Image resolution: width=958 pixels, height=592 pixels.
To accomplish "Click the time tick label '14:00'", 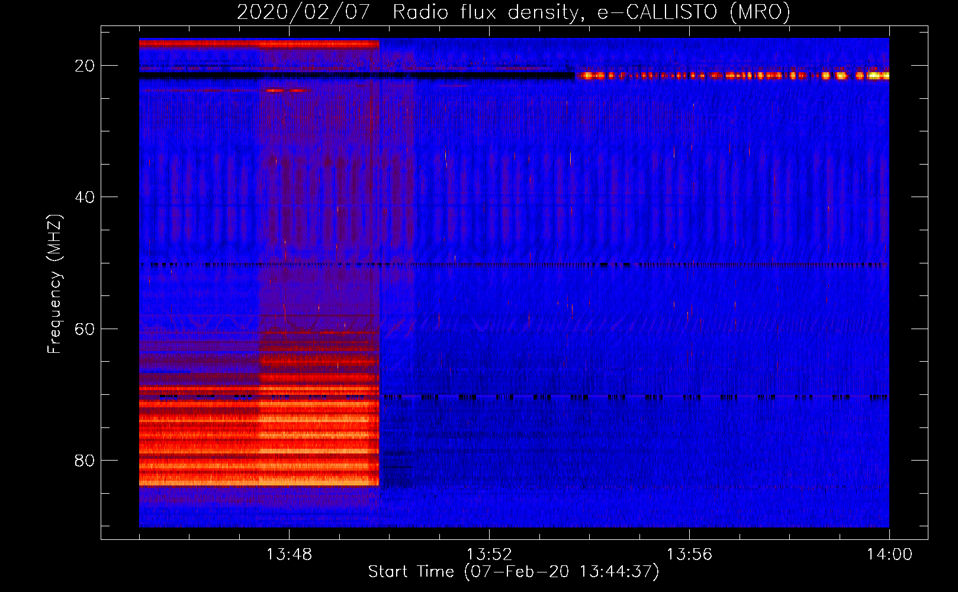I will (x=889, y=555).
